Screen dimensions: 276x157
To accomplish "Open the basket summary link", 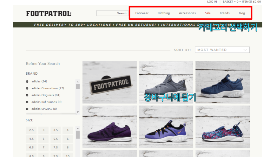I will tap(242, 2).
